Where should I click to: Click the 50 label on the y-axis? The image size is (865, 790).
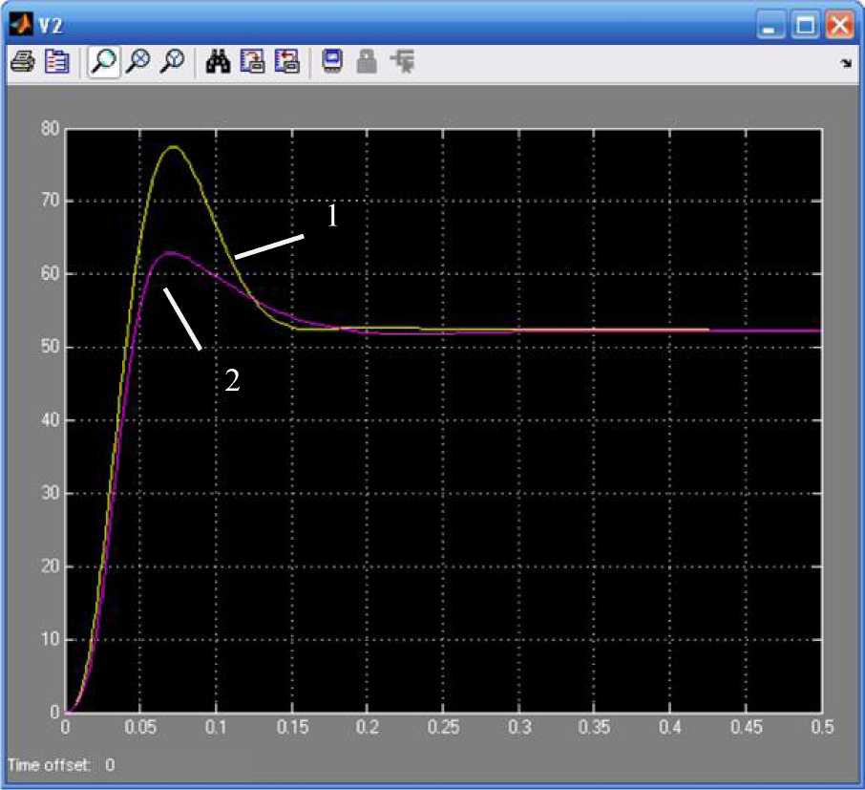[x=50, y=347]
